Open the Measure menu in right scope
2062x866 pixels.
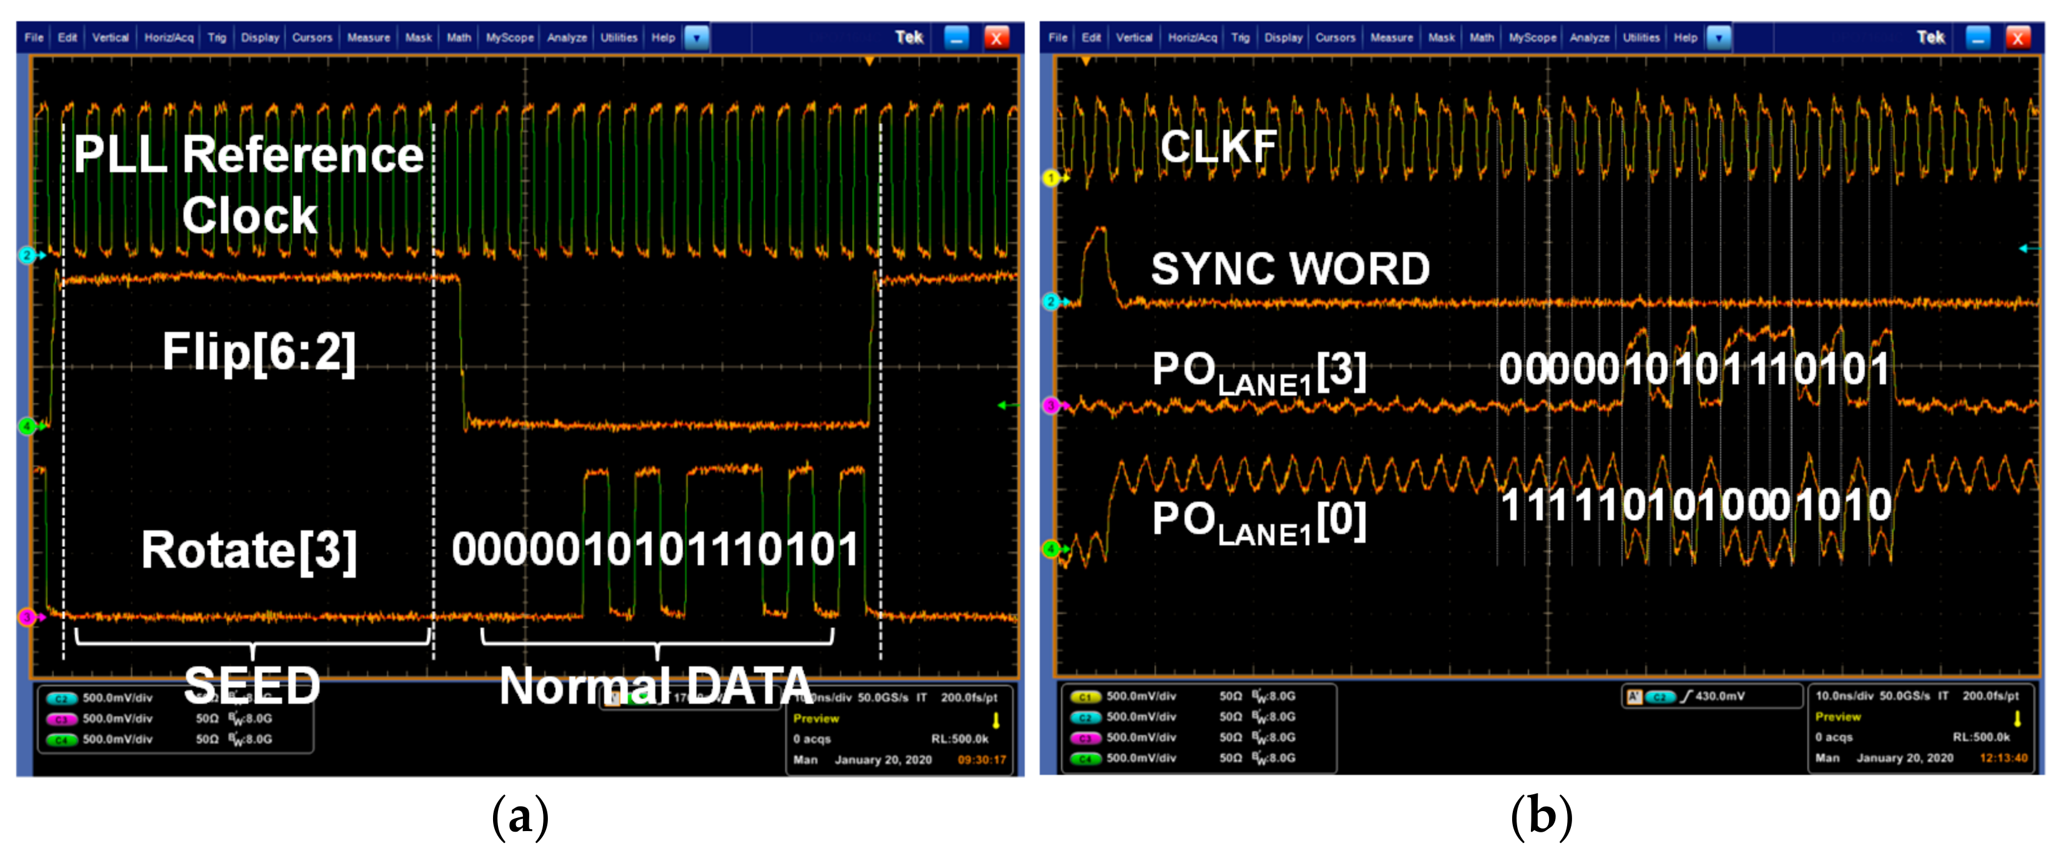(1391, 37)
